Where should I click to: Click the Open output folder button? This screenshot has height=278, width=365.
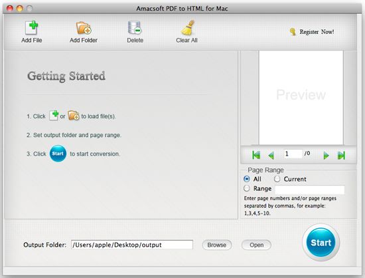[x=257, y=245]
